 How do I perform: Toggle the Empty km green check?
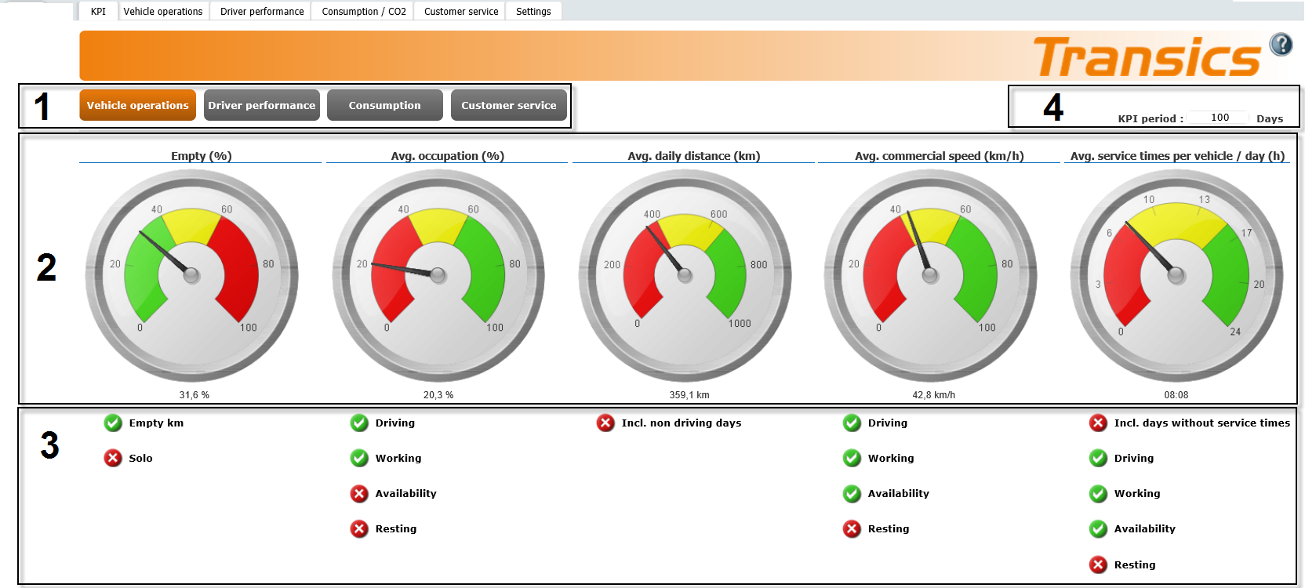[113, 423]
